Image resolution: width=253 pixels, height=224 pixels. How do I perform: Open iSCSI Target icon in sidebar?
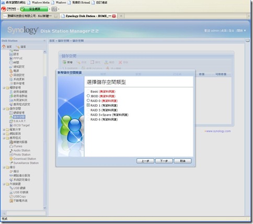[x=11, y=125]
